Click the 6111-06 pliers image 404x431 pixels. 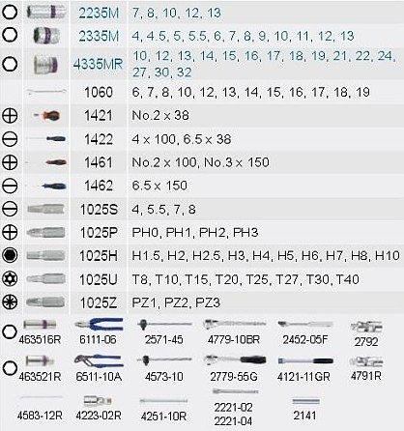[99, 325]
